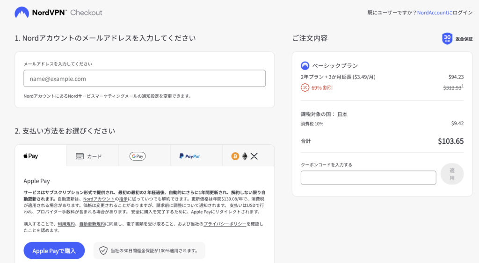This screenshot has height=263, width=479.
Task: Click the ベーシックプラン round plan icon
Action: pyautogui.click(x=305, y=65)
